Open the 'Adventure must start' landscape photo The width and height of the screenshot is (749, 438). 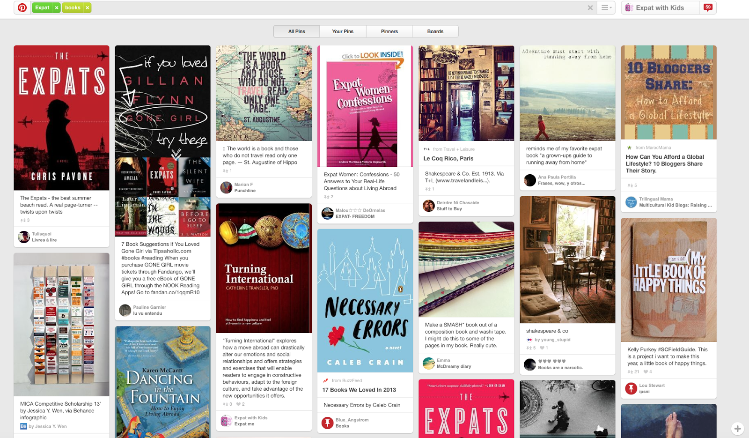(x=567, y=93)
